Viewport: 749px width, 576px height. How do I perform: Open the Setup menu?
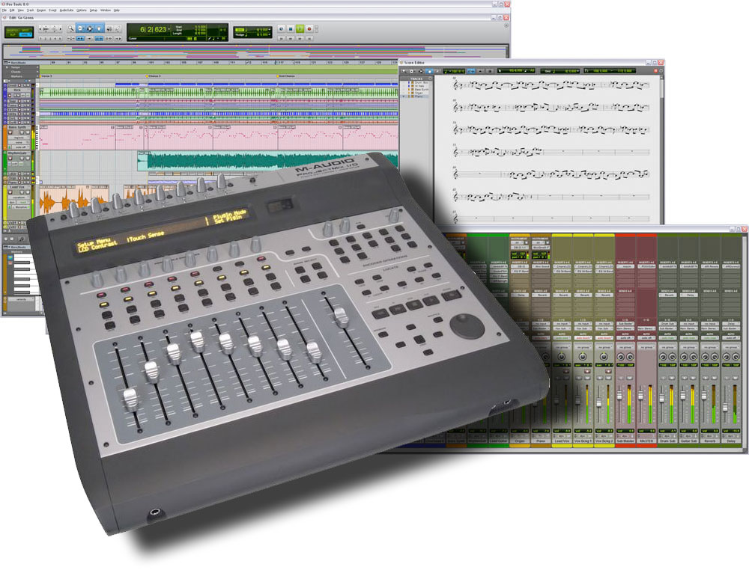[94, 10]
